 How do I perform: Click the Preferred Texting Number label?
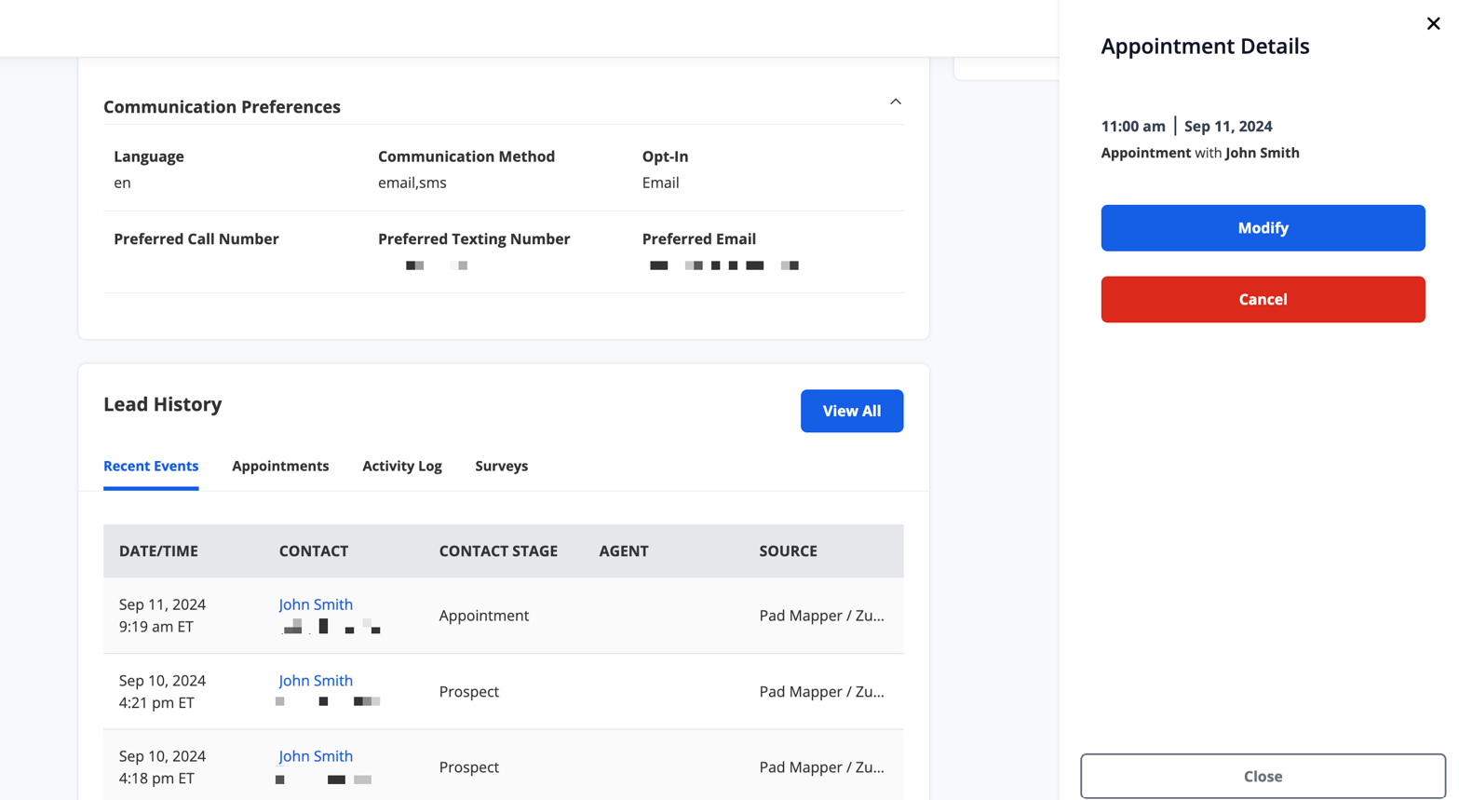[474, 239]
